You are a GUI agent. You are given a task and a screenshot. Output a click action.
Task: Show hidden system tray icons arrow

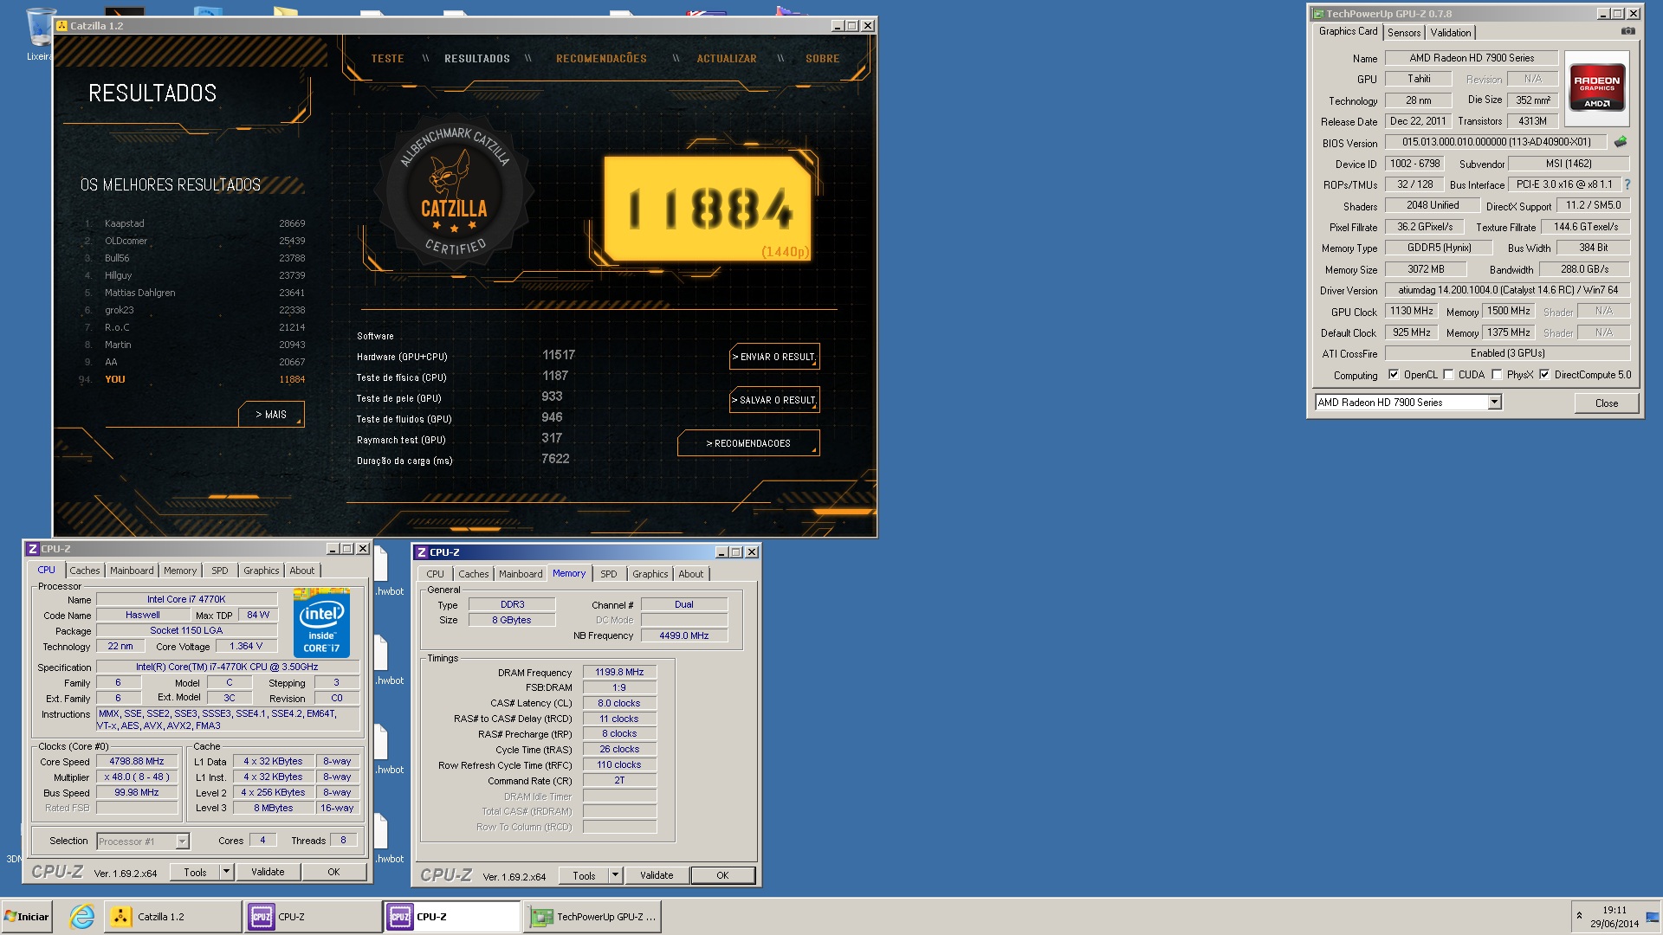(x=1579, y=917)
